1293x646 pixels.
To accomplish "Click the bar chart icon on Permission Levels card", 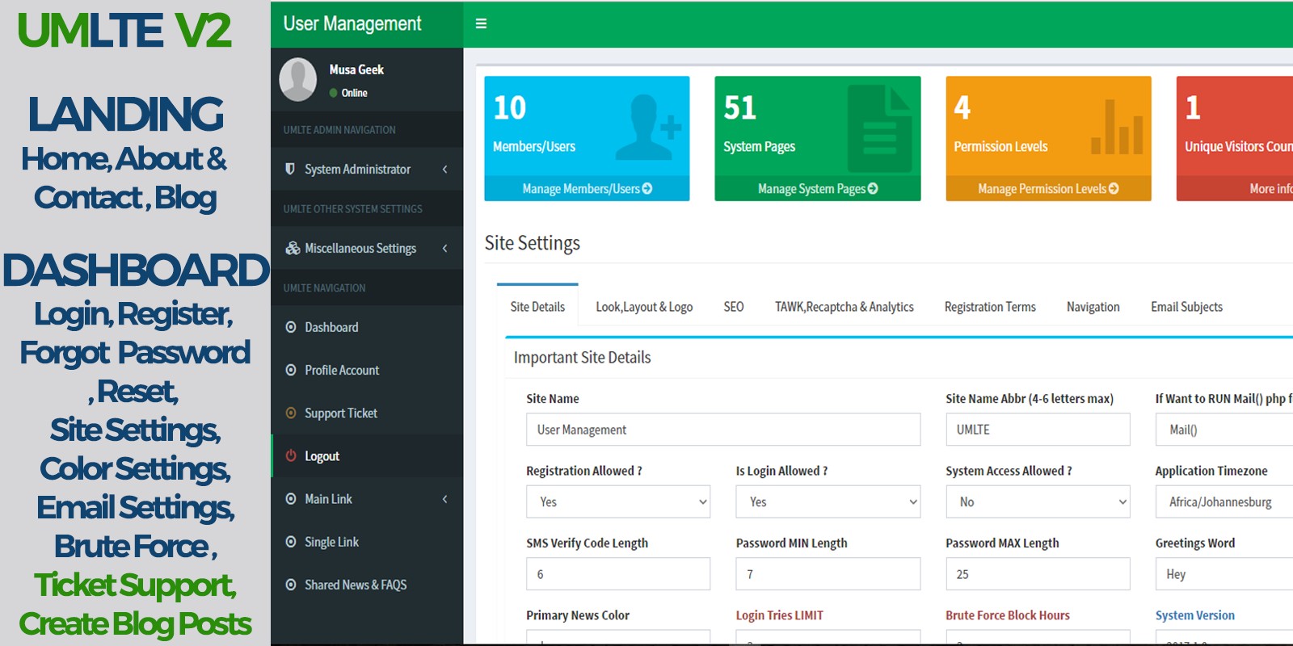I will pyautogui.click(x=1117, y=128).
